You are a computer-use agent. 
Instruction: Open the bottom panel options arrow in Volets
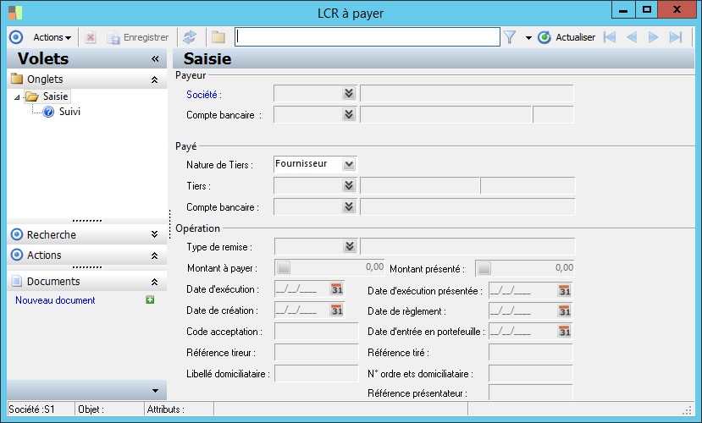click(x=155, y=391)
